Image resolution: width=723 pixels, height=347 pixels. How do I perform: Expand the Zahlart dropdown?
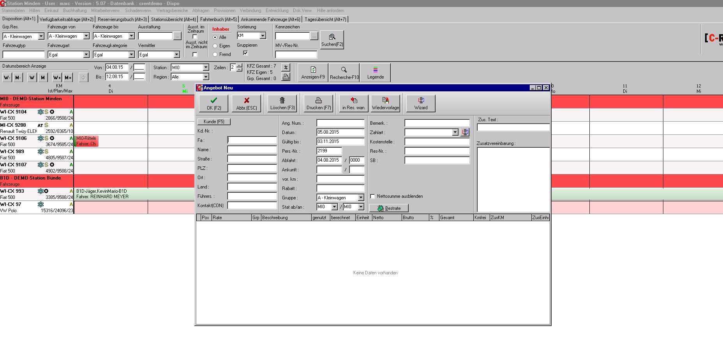(455, 133)
